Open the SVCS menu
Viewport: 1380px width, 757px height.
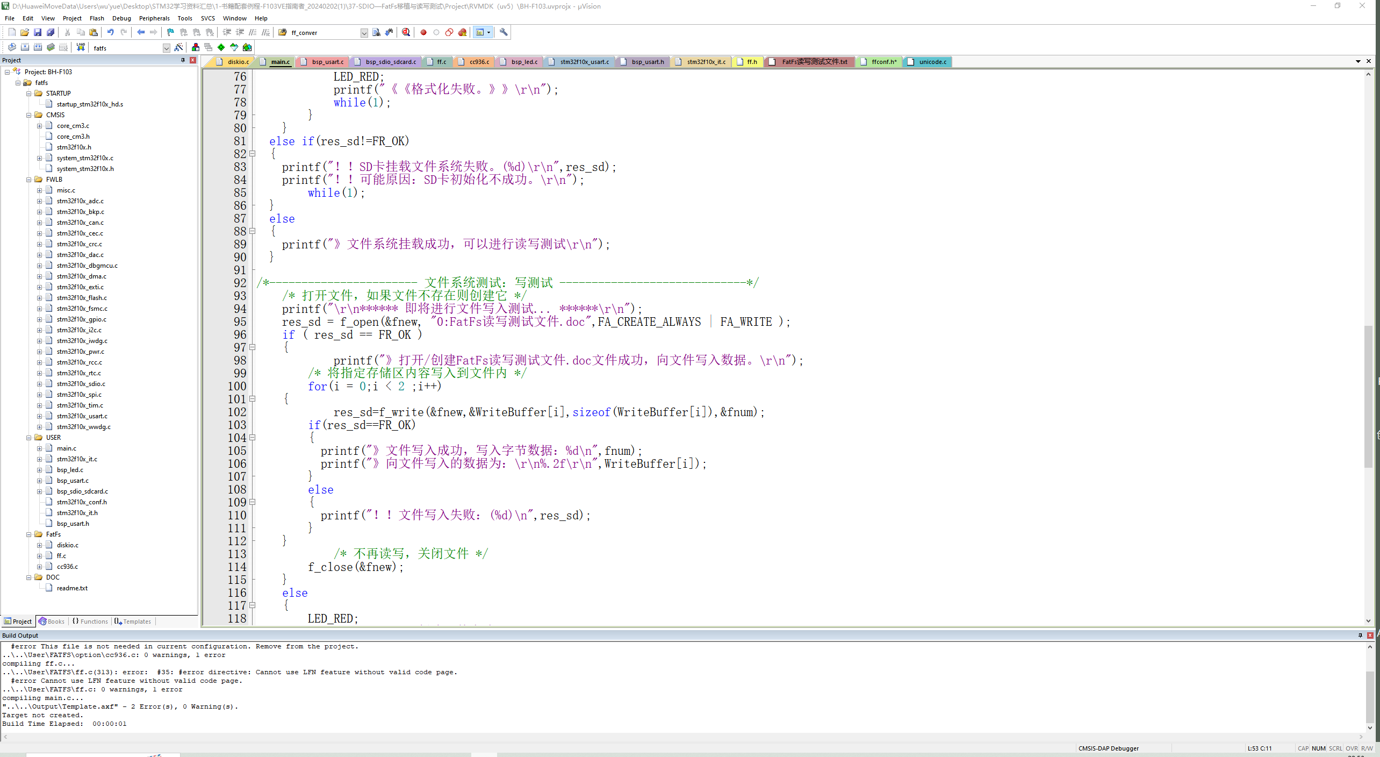[208, 18]
